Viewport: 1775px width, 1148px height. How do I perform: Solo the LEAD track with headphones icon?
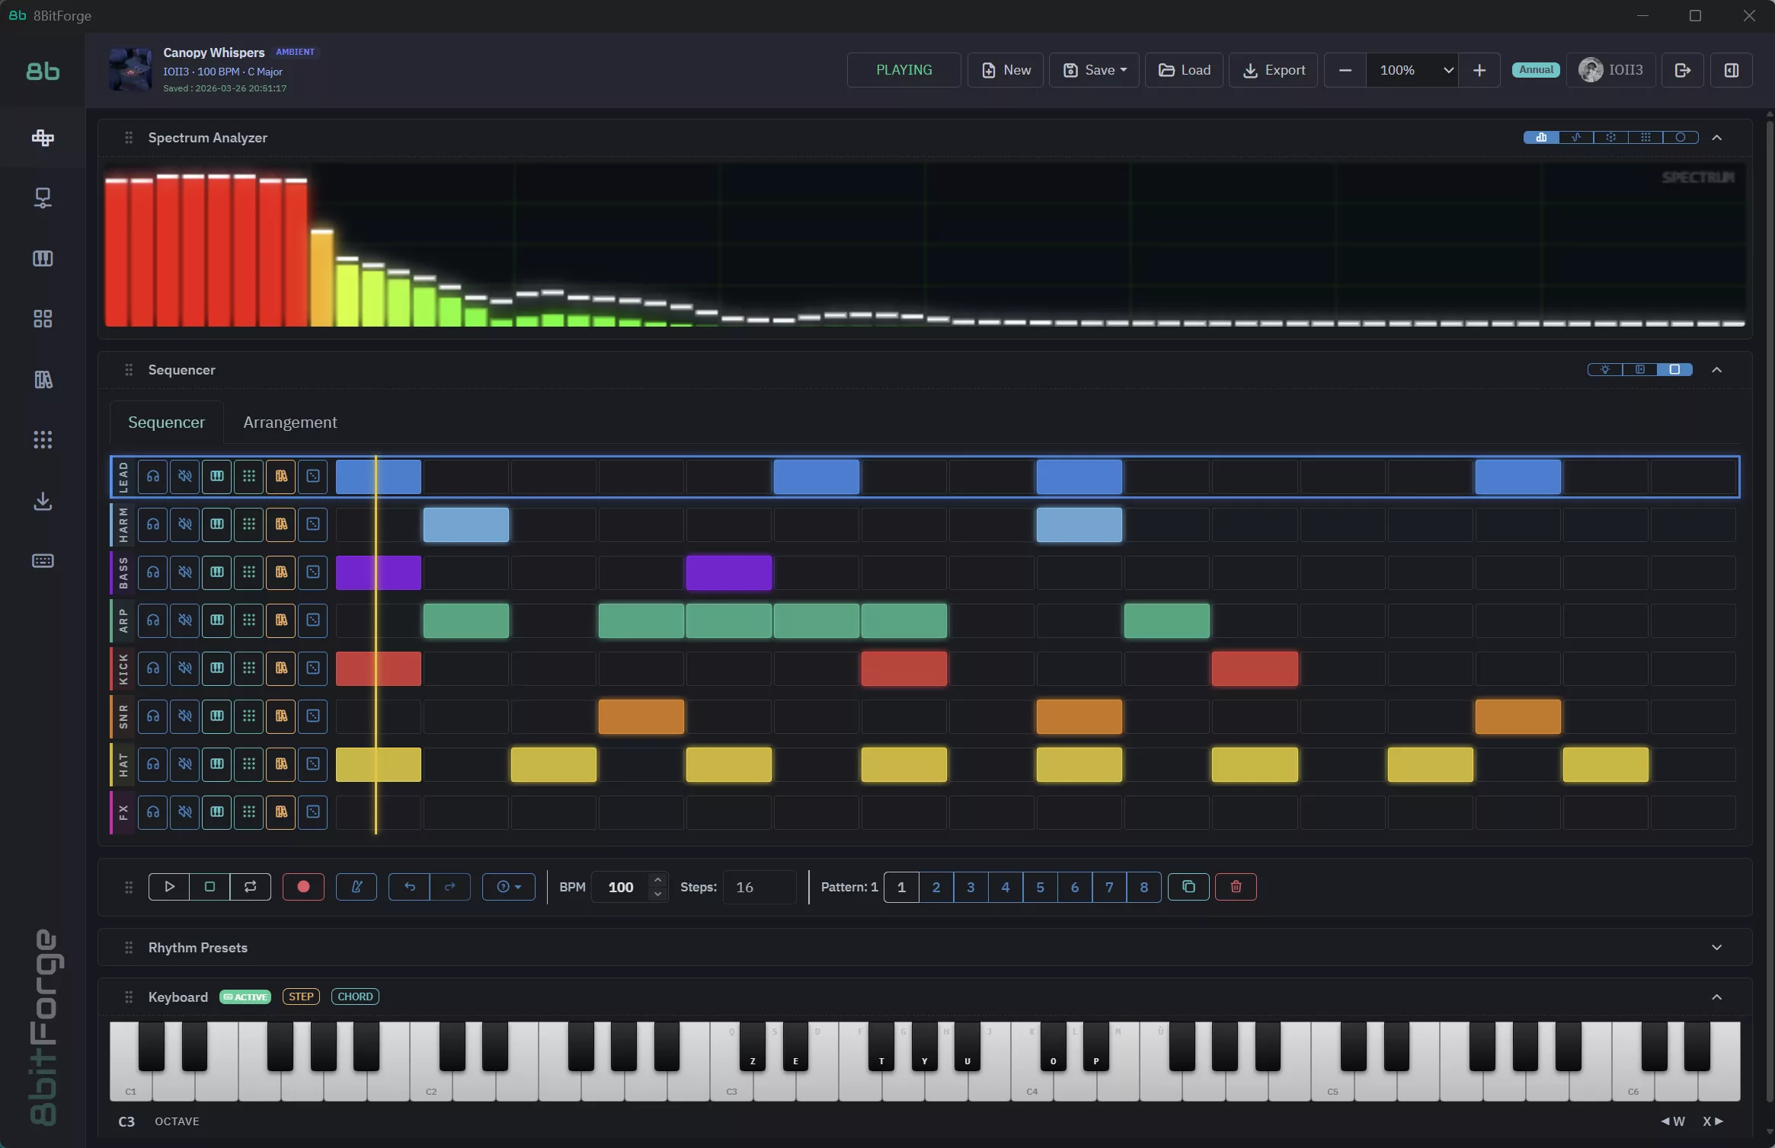click(152, 477)
